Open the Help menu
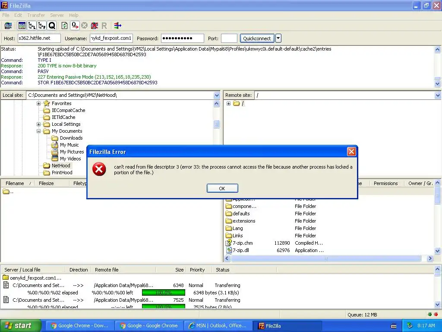442x332 pixels. click(x=73, y=15)
